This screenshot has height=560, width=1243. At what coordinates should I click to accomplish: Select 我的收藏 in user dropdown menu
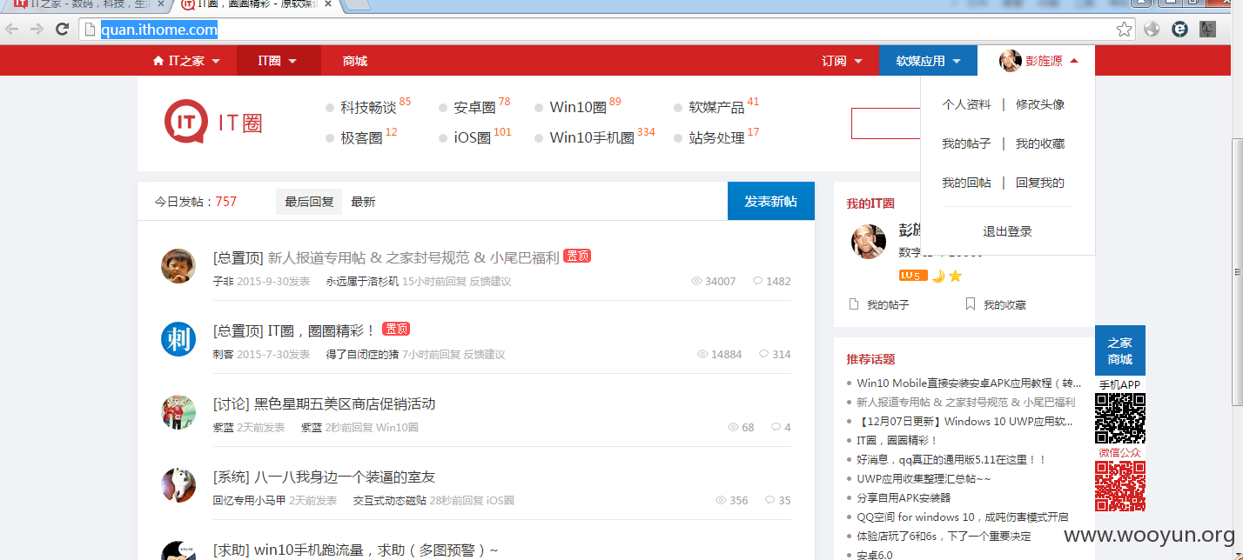click(x=1040, y=143)
